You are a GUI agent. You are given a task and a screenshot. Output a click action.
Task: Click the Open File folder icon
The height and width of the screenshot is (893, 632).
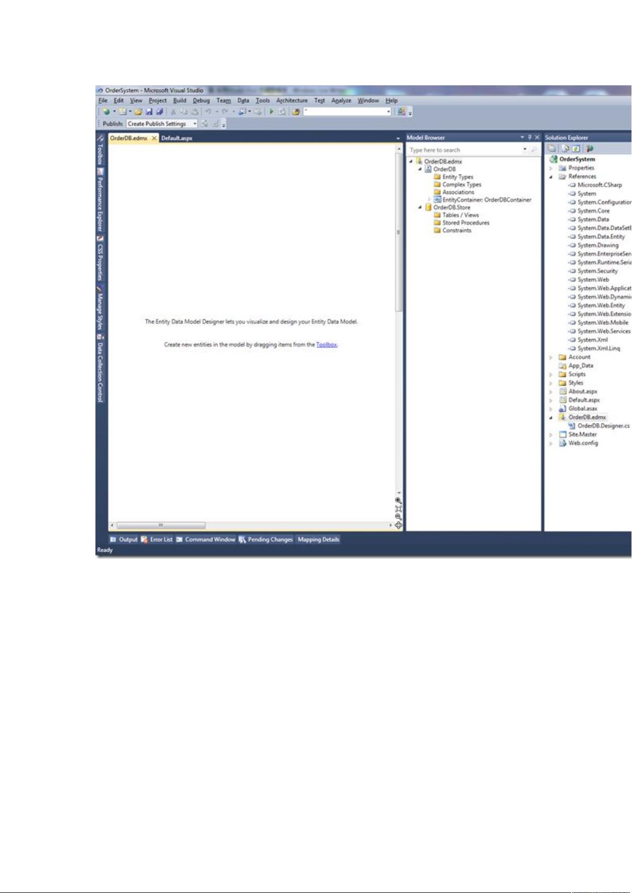point(138,111)
